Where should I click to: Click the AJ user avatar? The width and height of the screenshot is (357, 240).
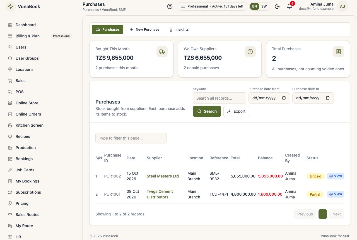tap(342, 6)
